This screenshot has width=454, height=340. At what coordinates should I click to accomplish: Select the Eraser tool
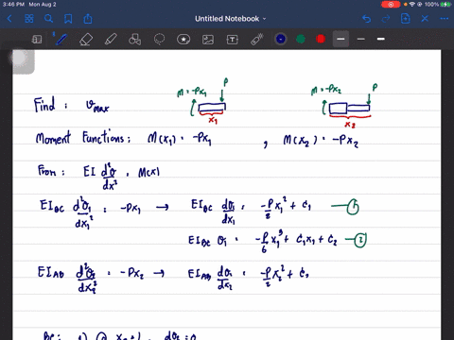click(86, 40)
